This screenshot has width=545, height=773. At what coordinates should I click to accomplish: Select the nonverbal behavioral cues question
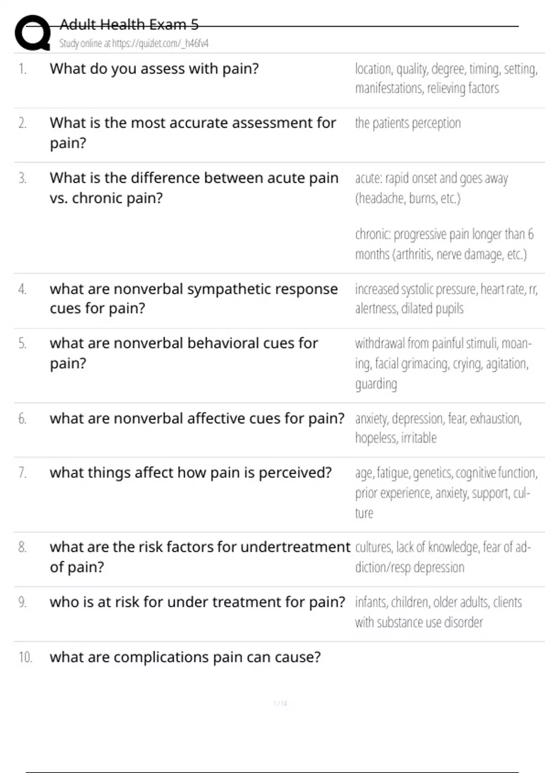pyautogui.click(x=183, y=353)
